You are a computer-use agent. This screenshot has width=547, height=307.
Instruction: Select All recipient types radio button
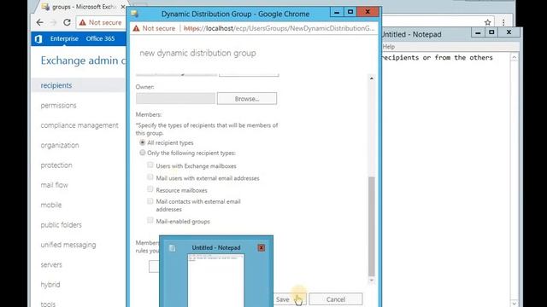click(x=143, y=142)
